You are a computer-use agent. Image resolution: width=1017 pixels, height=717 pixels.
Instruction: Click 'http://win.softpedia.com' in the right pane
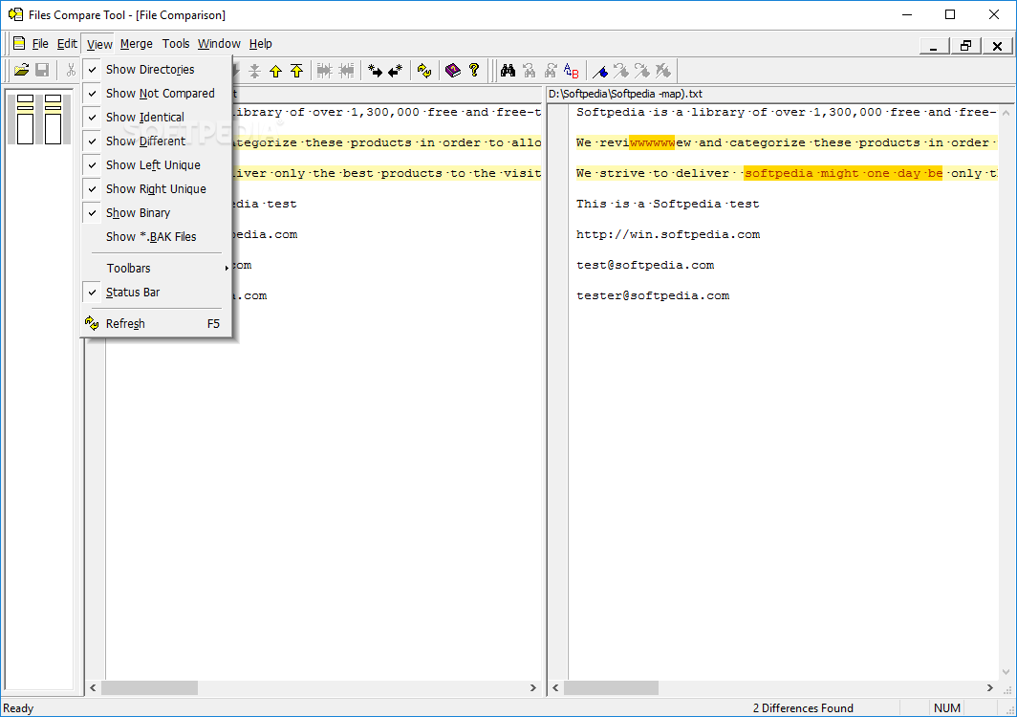coord(668,234)
